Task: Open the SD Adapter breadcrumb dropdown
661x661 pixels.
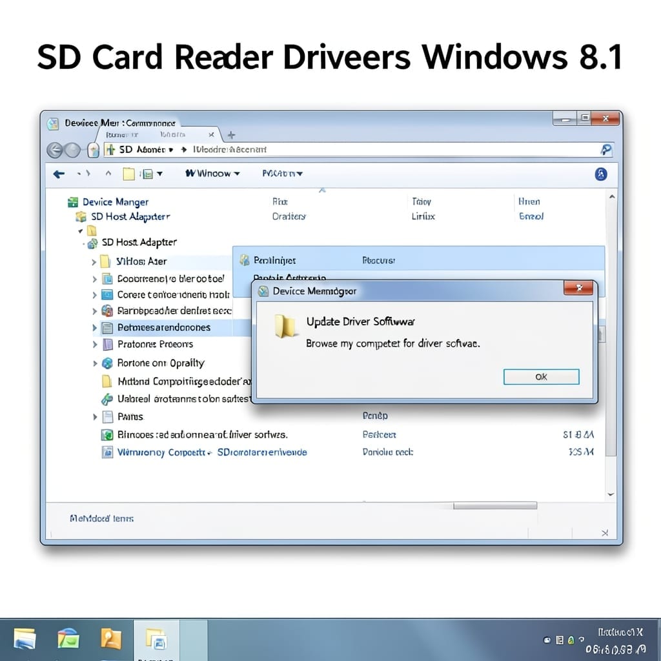Action: tap(170, 150)
